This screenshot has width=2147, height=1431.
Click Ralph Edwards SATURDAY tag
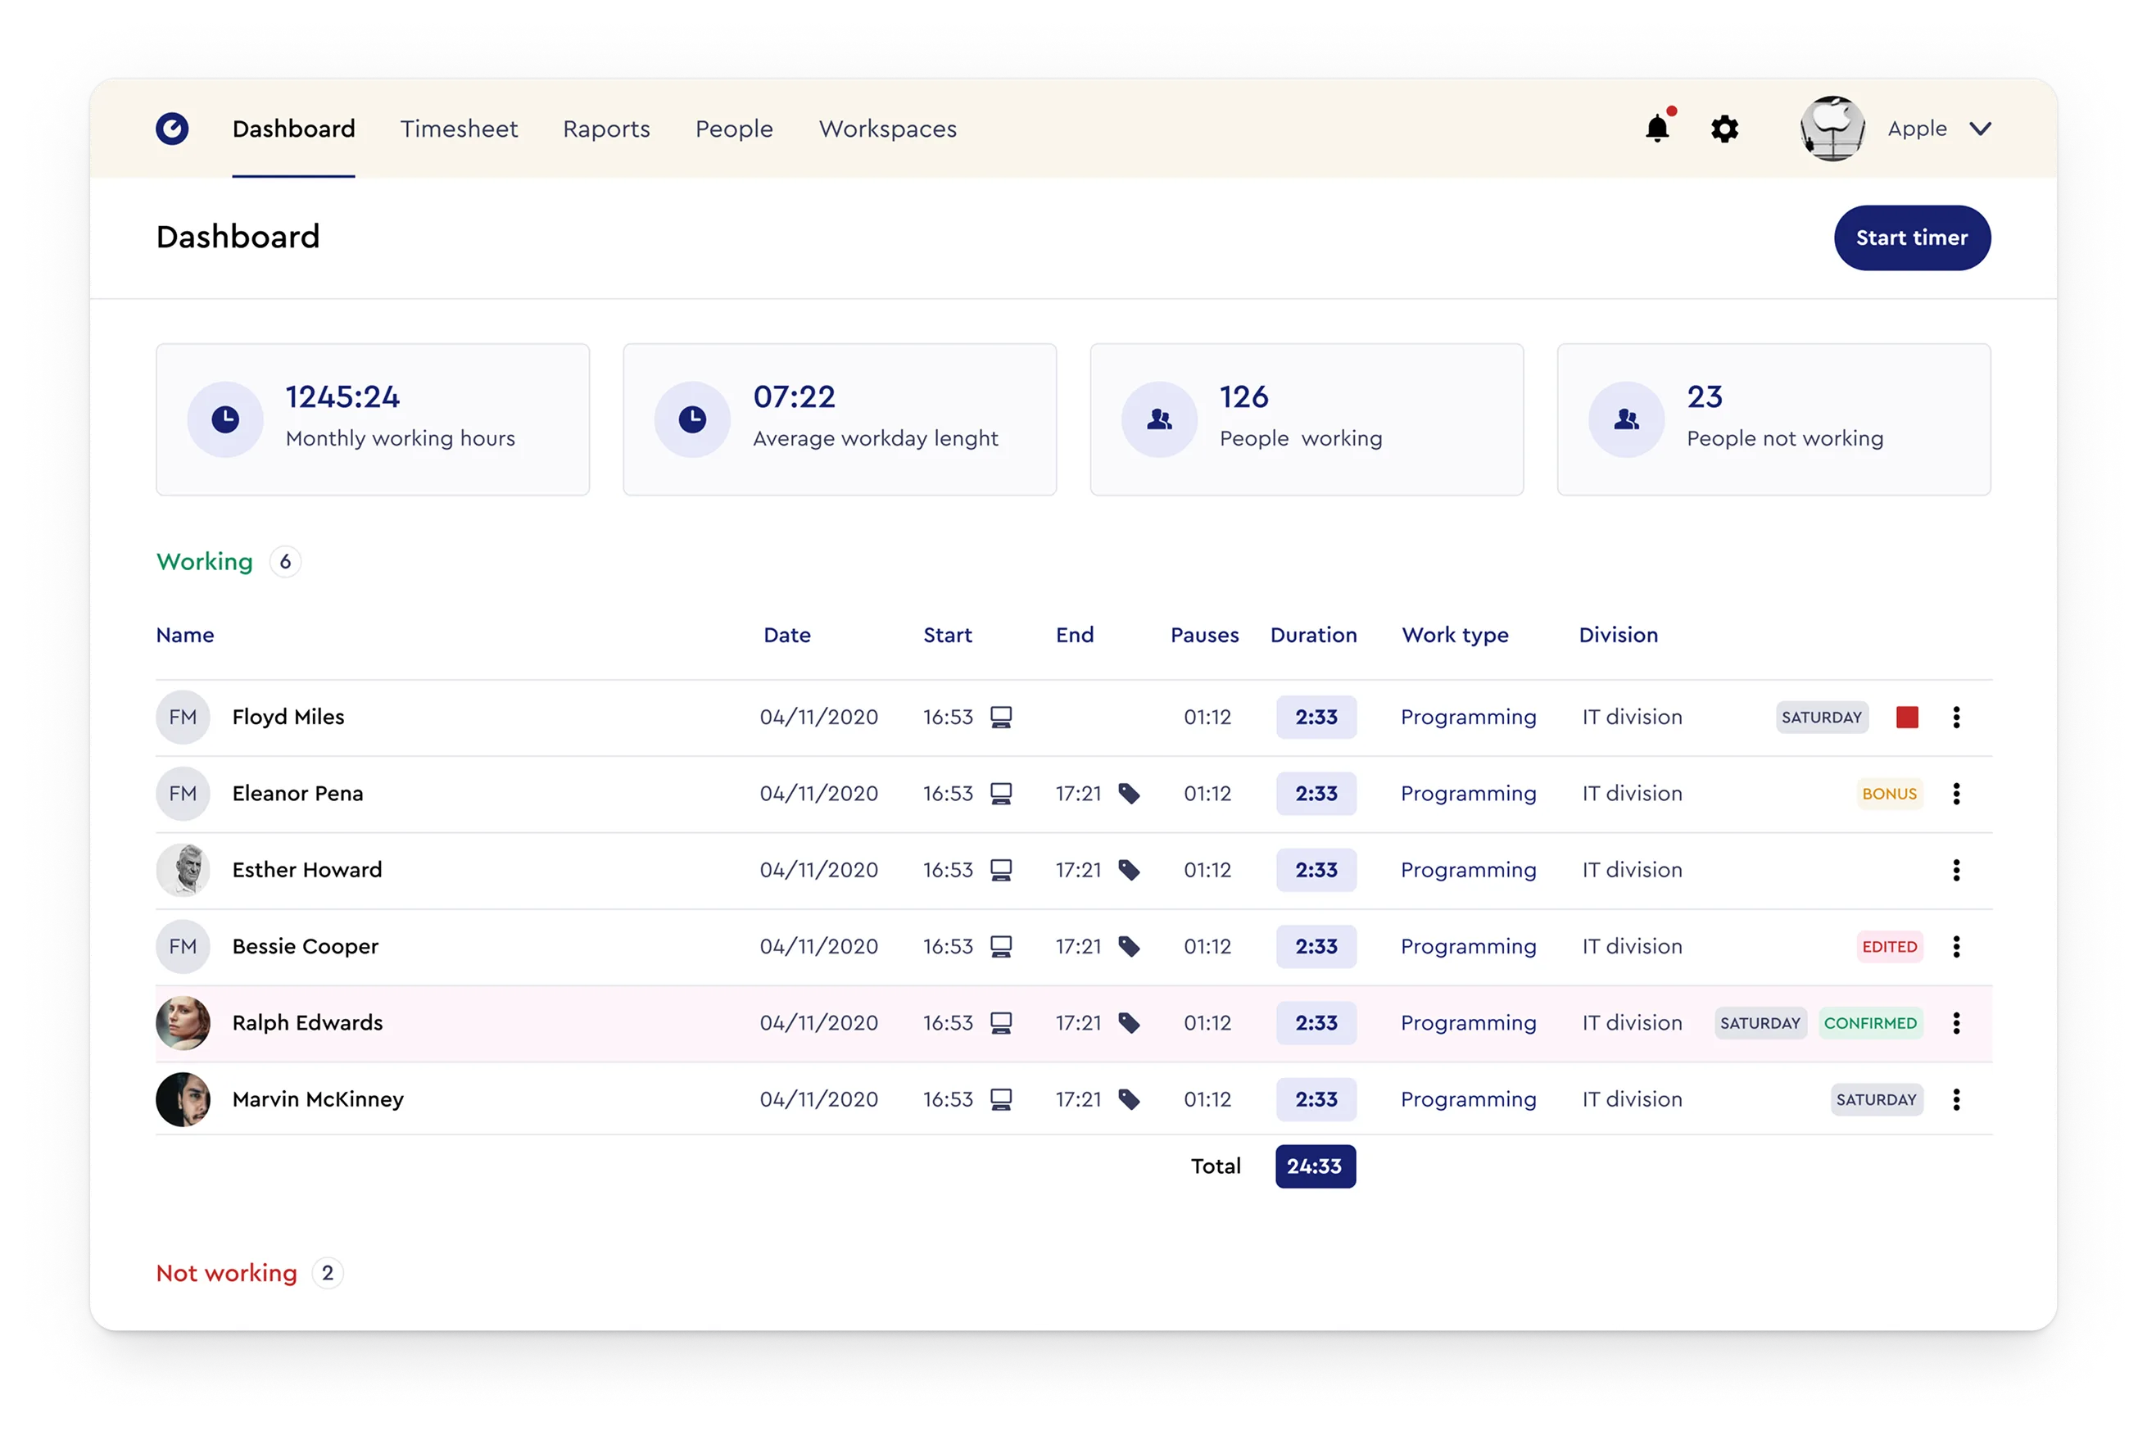tap(1760, 1023)
